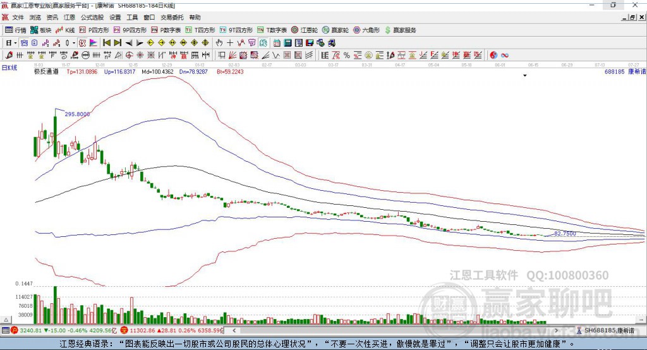Click the colored triangle chart icon
Viewport: 647px width, 350px height.
click(94, 42)
